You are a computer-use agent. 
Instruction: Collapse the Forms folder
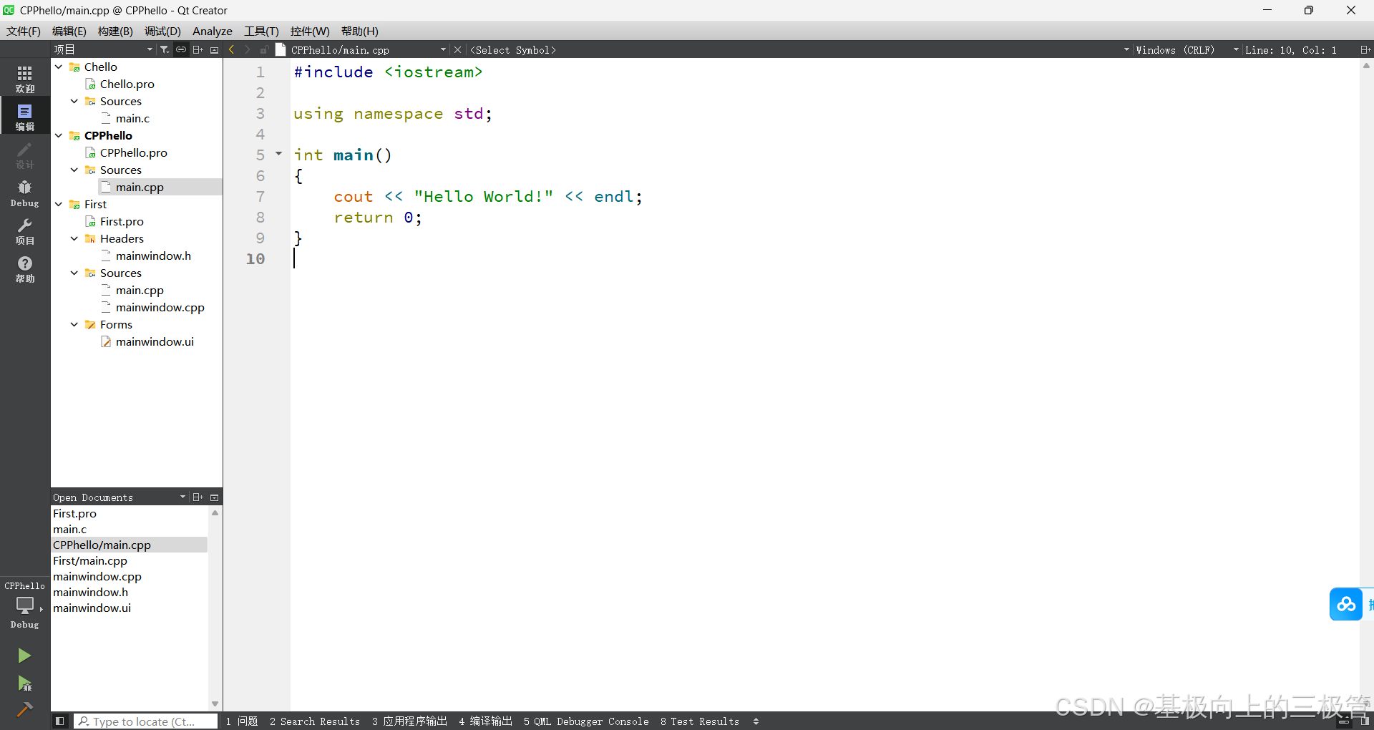coord(74,324)
